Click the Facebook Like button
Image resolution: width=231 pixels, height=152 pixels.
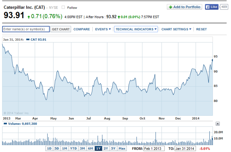coord(212,7)
